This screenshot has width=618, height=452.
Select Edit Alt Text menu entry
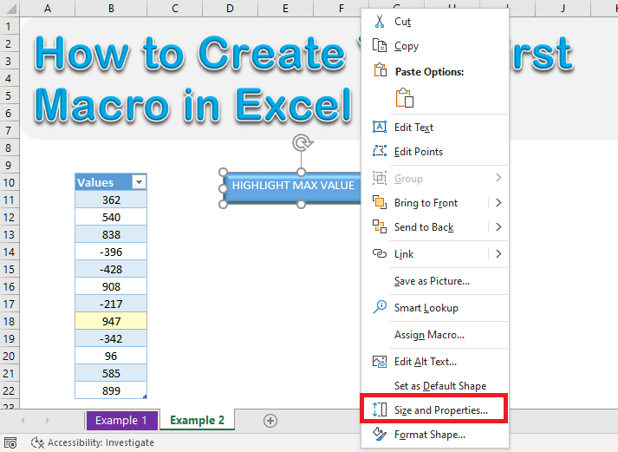(x=435, y=361)
